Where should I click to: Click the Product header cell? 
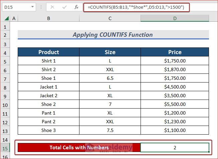(48, 52)
